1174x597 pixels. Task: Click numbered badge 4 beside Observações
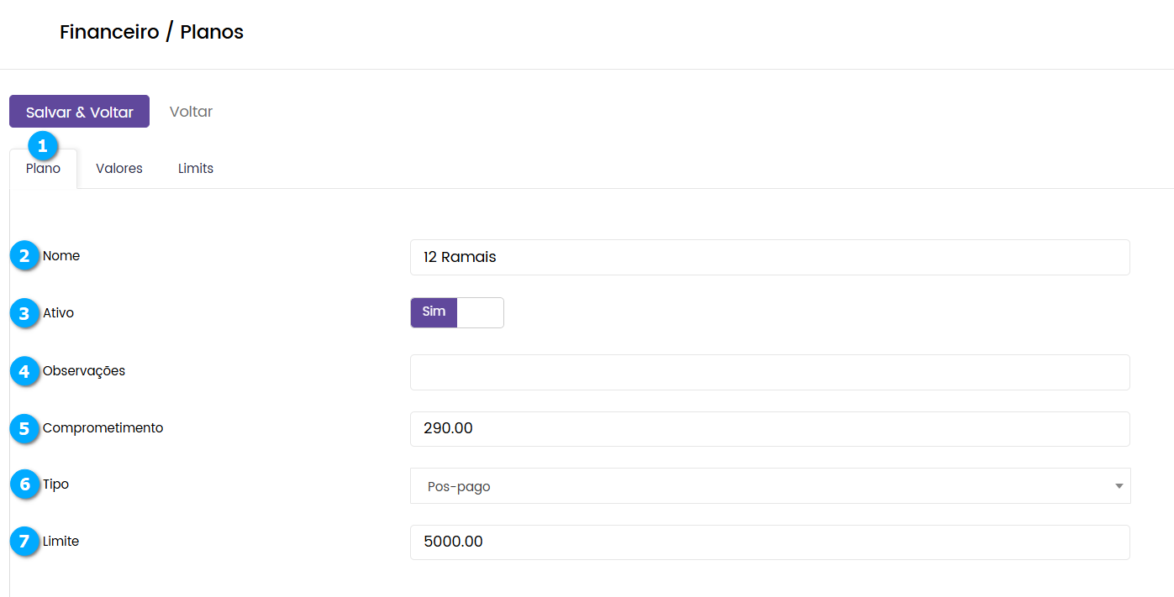coord(25,370)
